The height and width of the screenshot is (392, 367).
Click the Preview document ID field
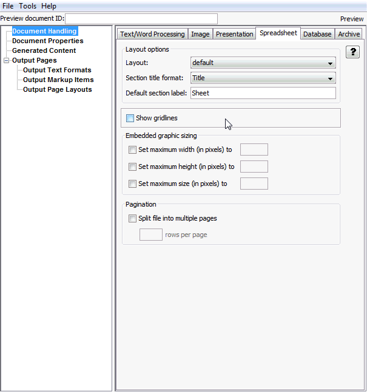coord(141,19)
